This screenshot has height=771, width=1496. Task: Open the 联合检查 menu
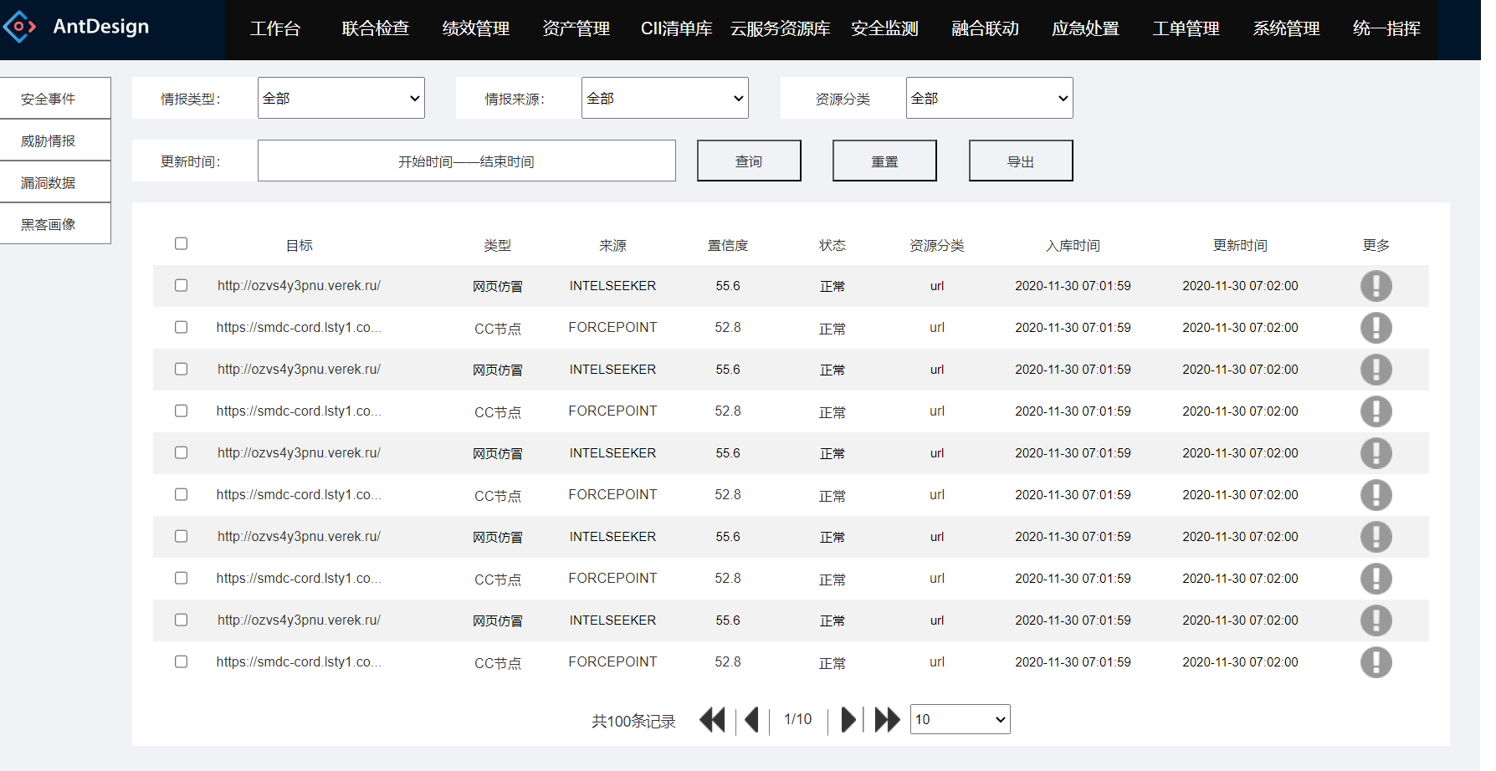click(x=376, y=29)
